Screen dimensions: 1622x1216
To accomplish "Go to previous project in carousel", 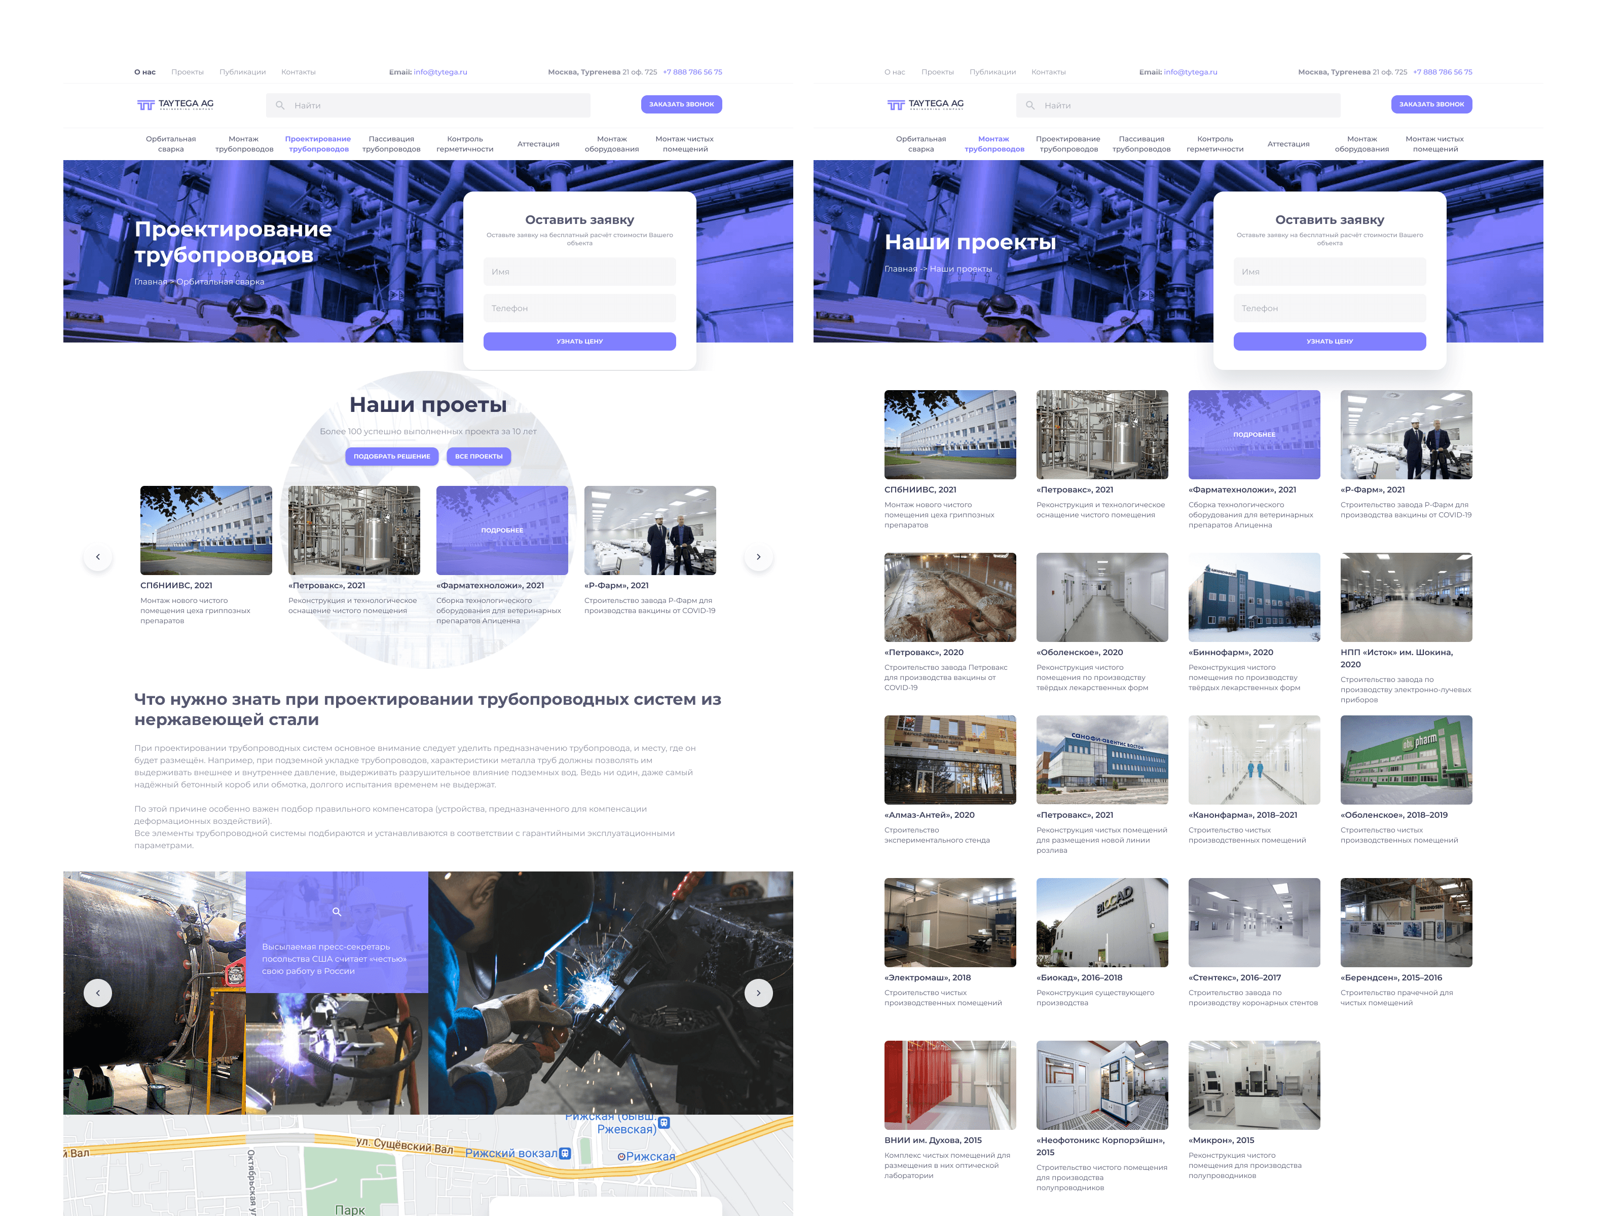I will coord(97,557).
